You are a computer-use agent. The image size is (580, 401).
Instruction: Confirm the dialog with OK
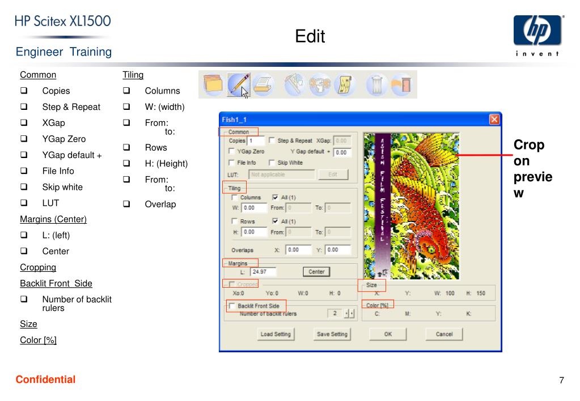coord(388,334)
